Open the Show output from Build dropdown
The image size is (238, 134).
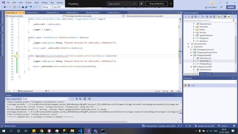(46, 99)
